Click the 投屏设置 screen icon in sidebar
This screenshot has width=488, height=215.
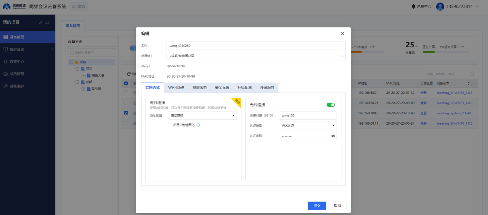(5, 49)
